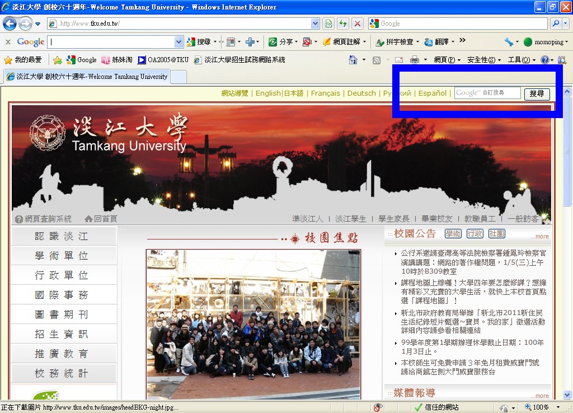Filter announcements by 學術 category
Screen dimensions: 573x413
point(453,233)
